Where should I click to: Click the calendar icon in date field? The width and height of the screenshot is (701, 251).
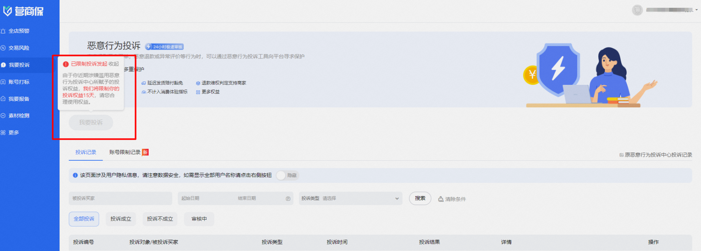(x=288, y=198)
